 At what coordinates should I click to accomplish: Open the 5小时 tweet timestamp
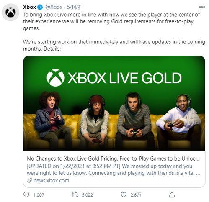74,7
